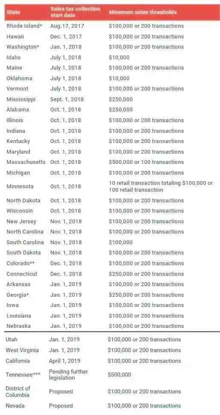Select Alabama's $250,000 threshold
The width and height of the screenshot is (220, 415).
(121, 110)
